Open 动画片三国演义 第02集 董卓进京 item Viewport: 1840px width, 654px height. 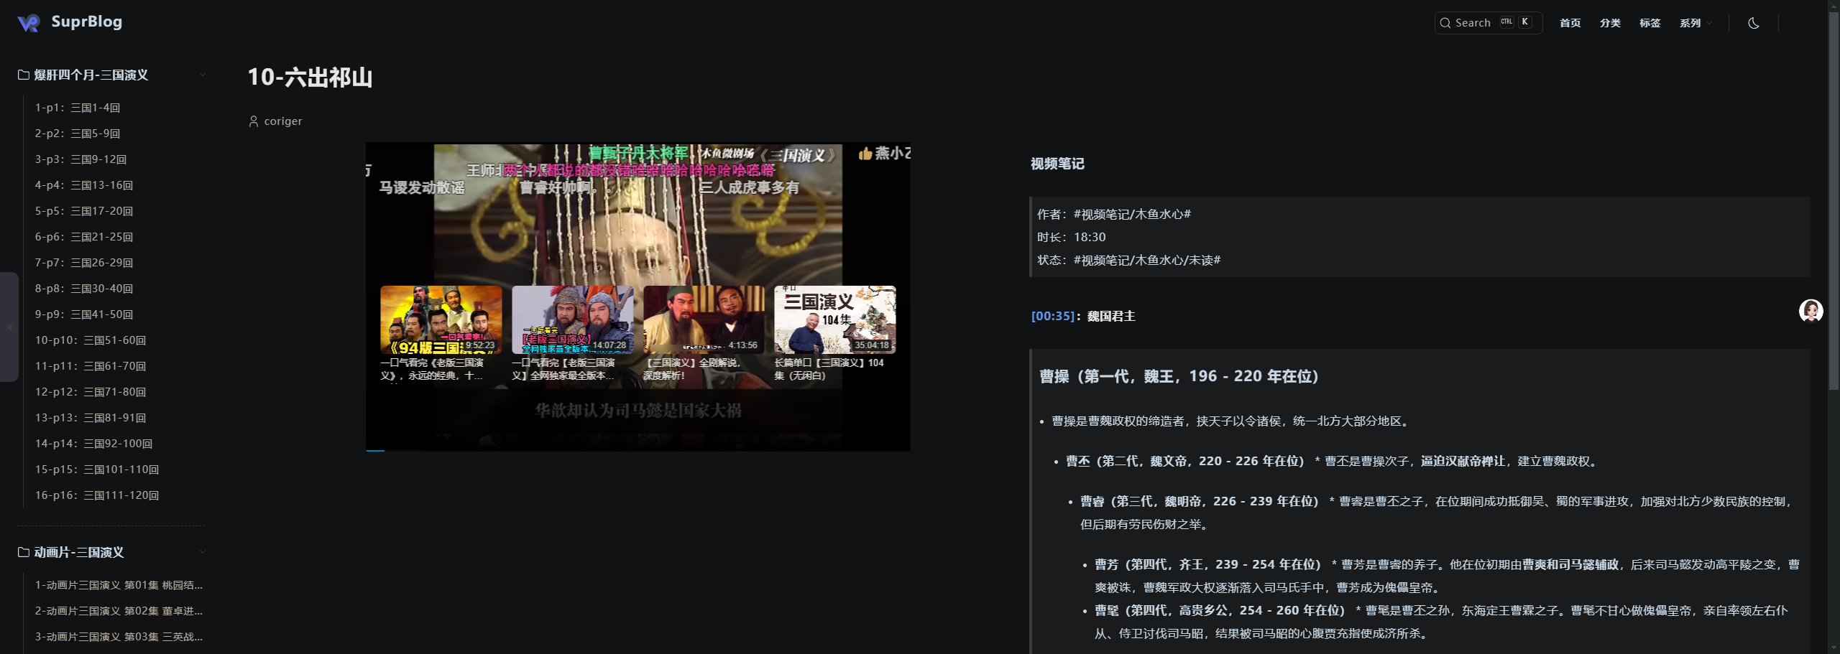(x=119, y=611)
